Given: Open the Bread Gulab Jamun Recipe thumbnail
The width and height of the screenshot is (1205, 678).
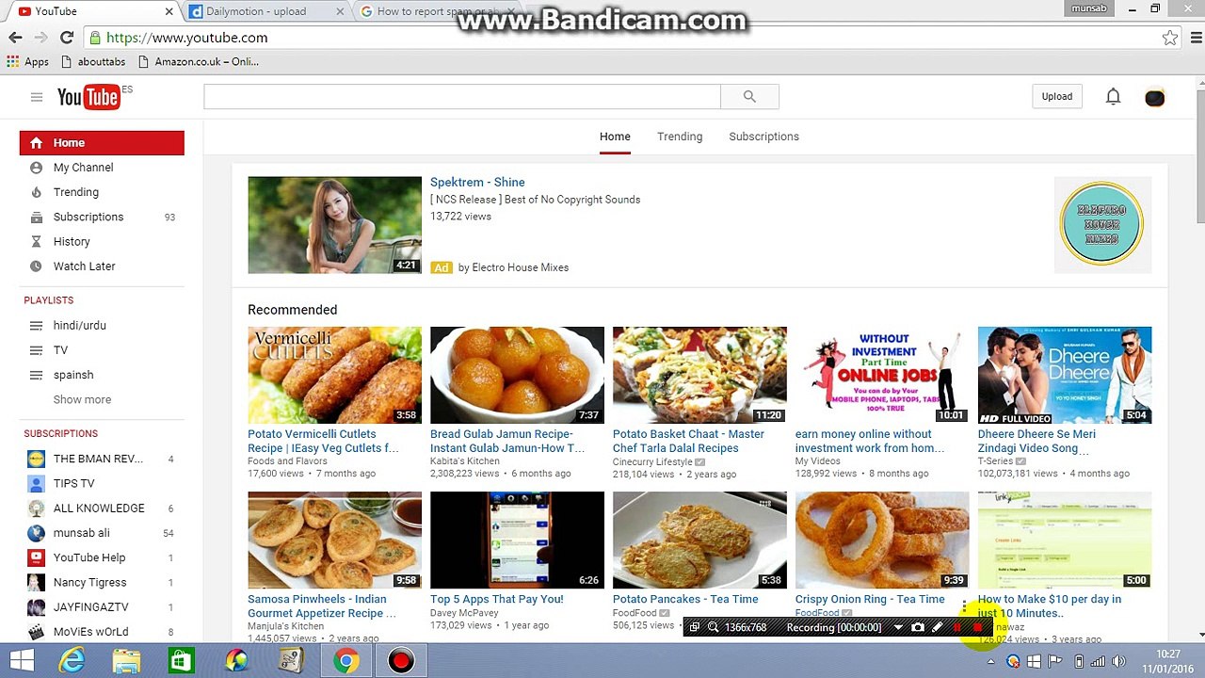Looking at the screenshot, I should click(x=517, y=375).
